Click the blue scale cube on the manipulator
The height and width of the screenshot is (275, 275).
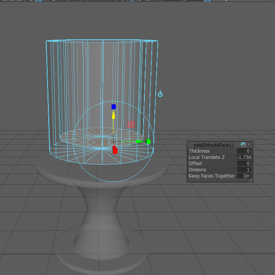tap(114, 107)
